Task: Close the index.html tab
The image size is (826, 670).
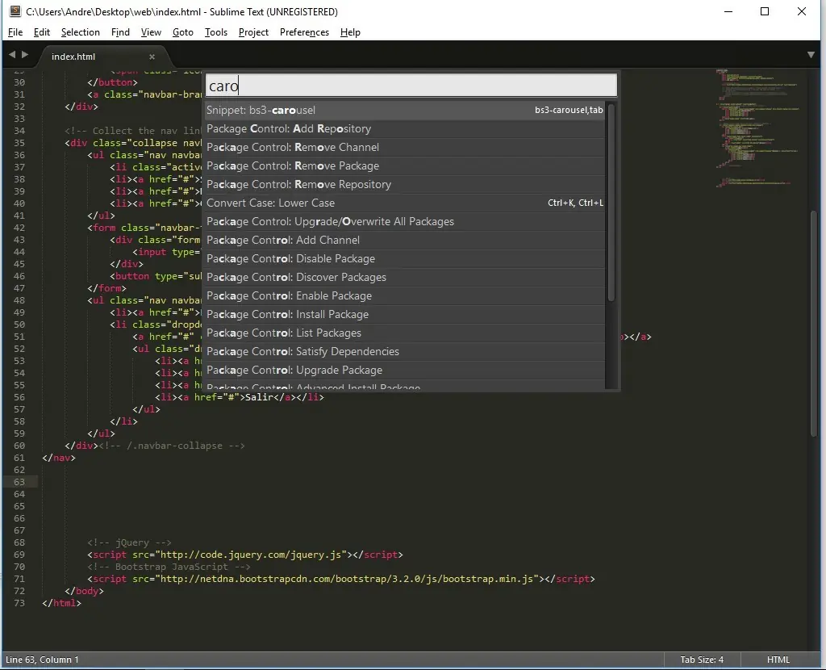Action: tap(152, 57)
